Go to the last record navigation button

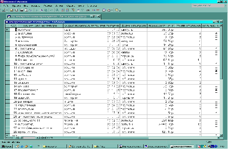coord(41,138)
